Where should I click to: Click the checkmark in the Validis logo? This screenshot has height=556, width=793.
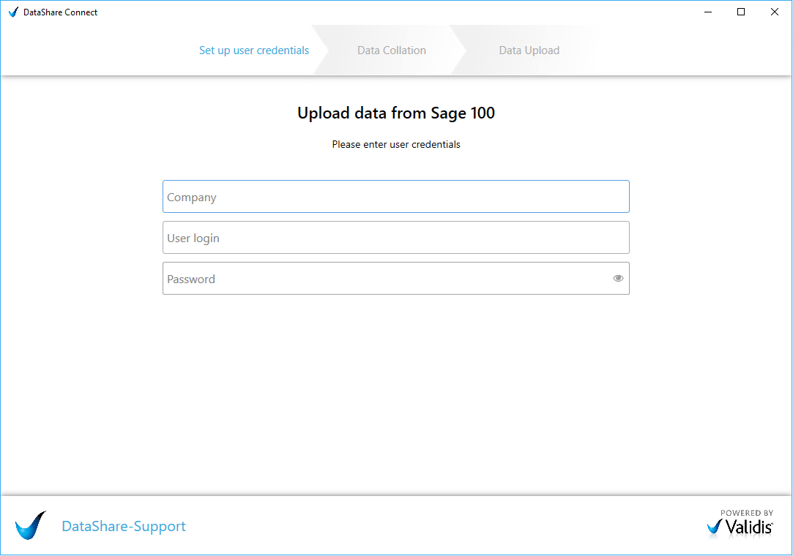tap(714, 527)
